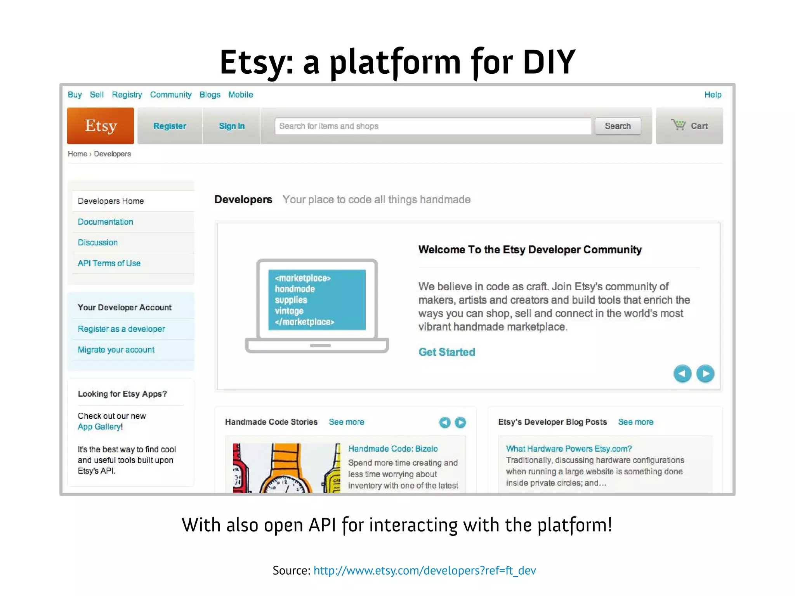This screenshot has width=795, height=596.
Task: Click 'Your place to code all things handmade'
Action: click(x=377, y=199)
